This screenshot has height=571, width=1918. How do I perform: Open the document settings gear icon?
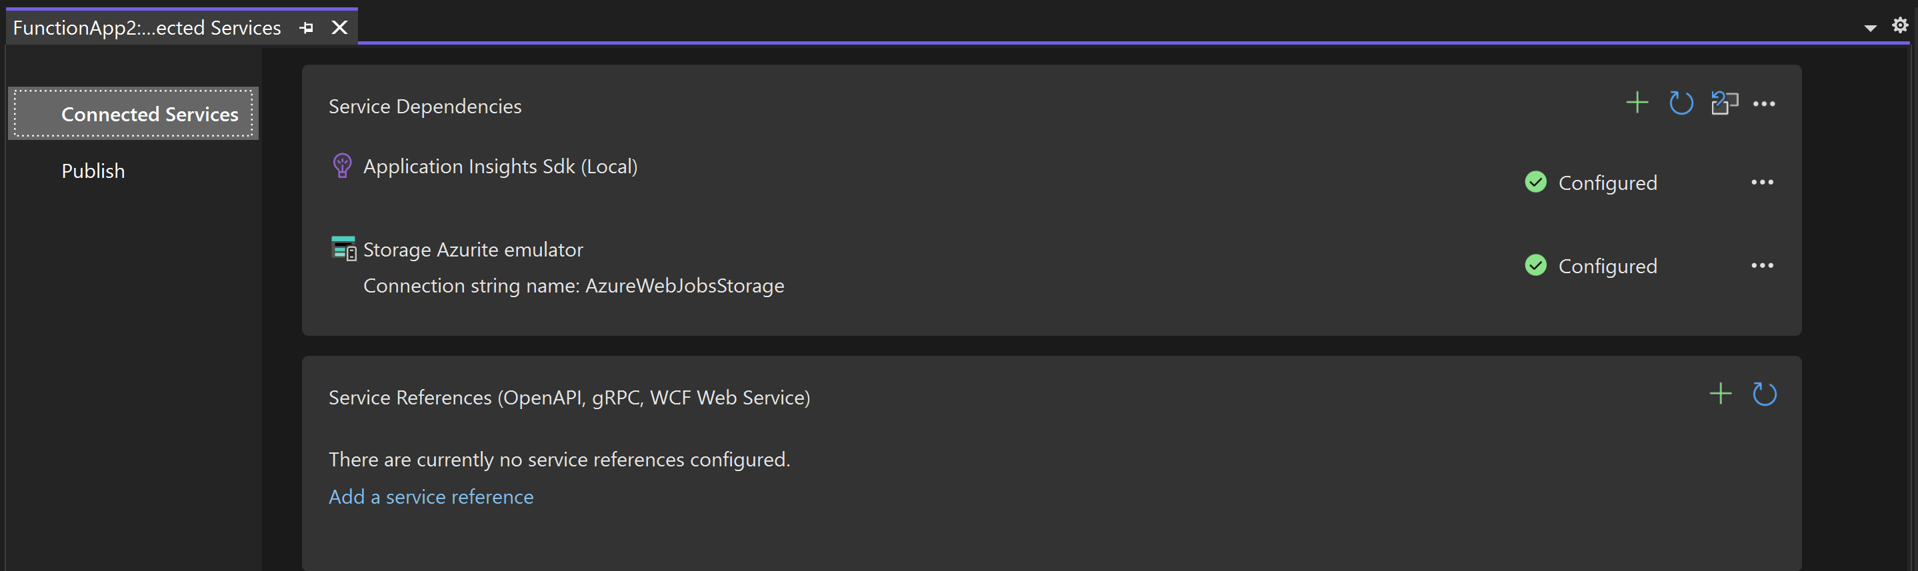click(x=1901, y=25)
